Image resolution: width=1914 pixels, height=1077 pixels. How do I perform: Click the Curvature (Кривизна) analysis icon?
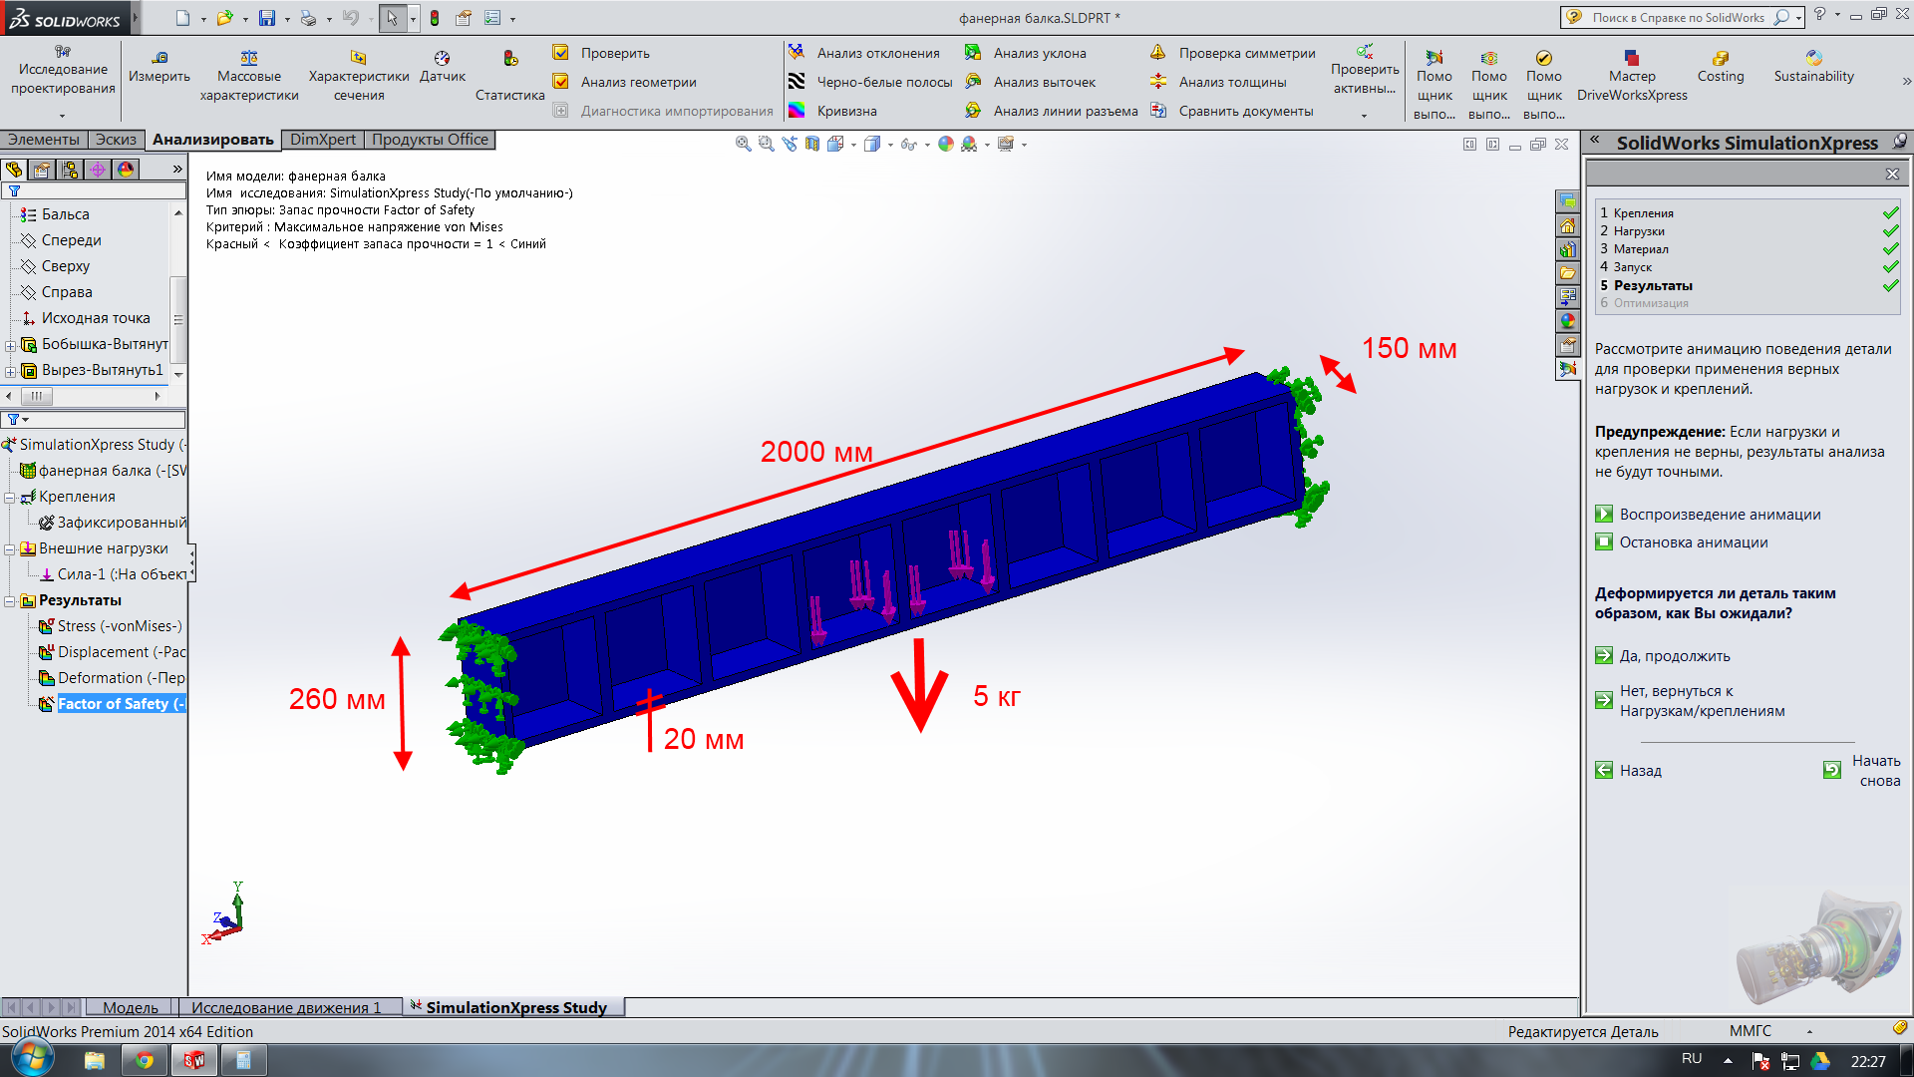coord(797,111)
